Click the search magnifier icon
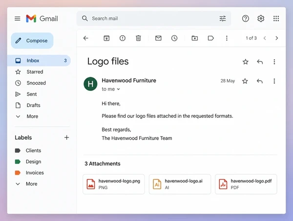 point(84,19)
